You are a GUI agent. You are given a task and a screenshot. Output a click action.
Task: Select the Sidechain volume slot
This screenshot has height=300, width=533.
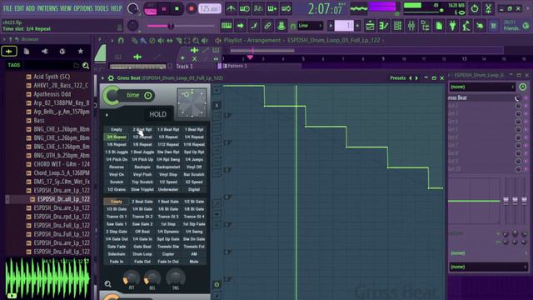[117, 254]
